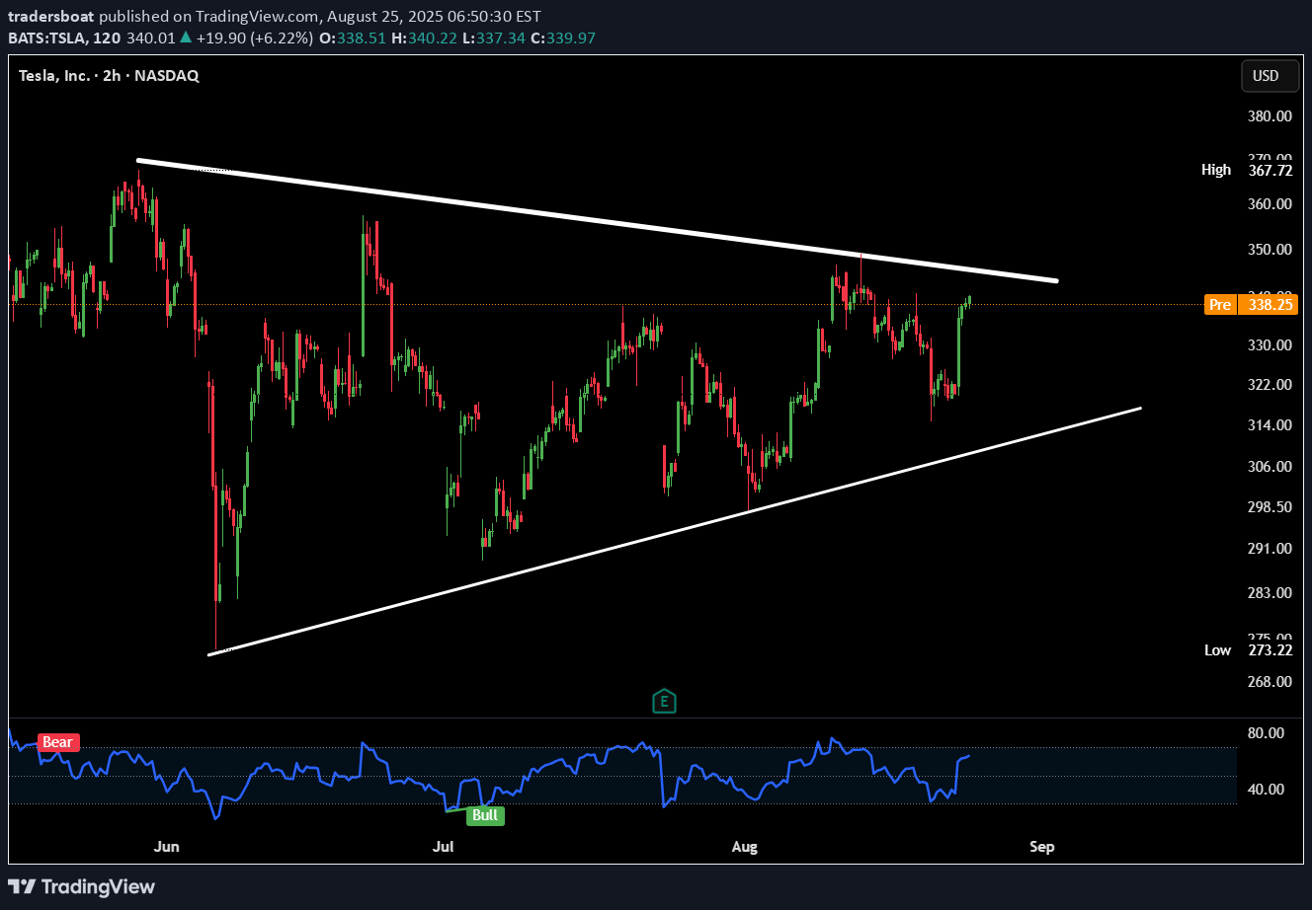The width and height of the screenshot is (1312, 910).
Task: Click the BATS:TSLA ticker text in header
Action: 48,38
